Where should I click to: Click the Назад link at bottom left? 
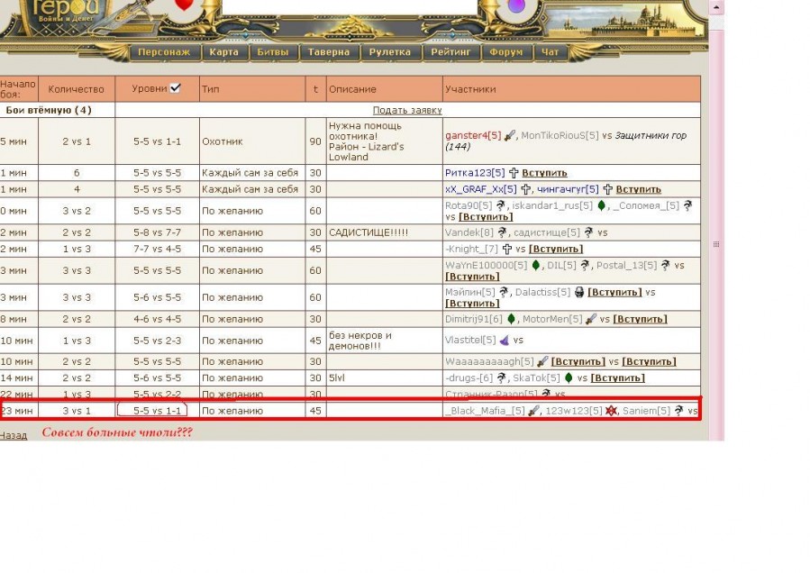click(13, 435)
